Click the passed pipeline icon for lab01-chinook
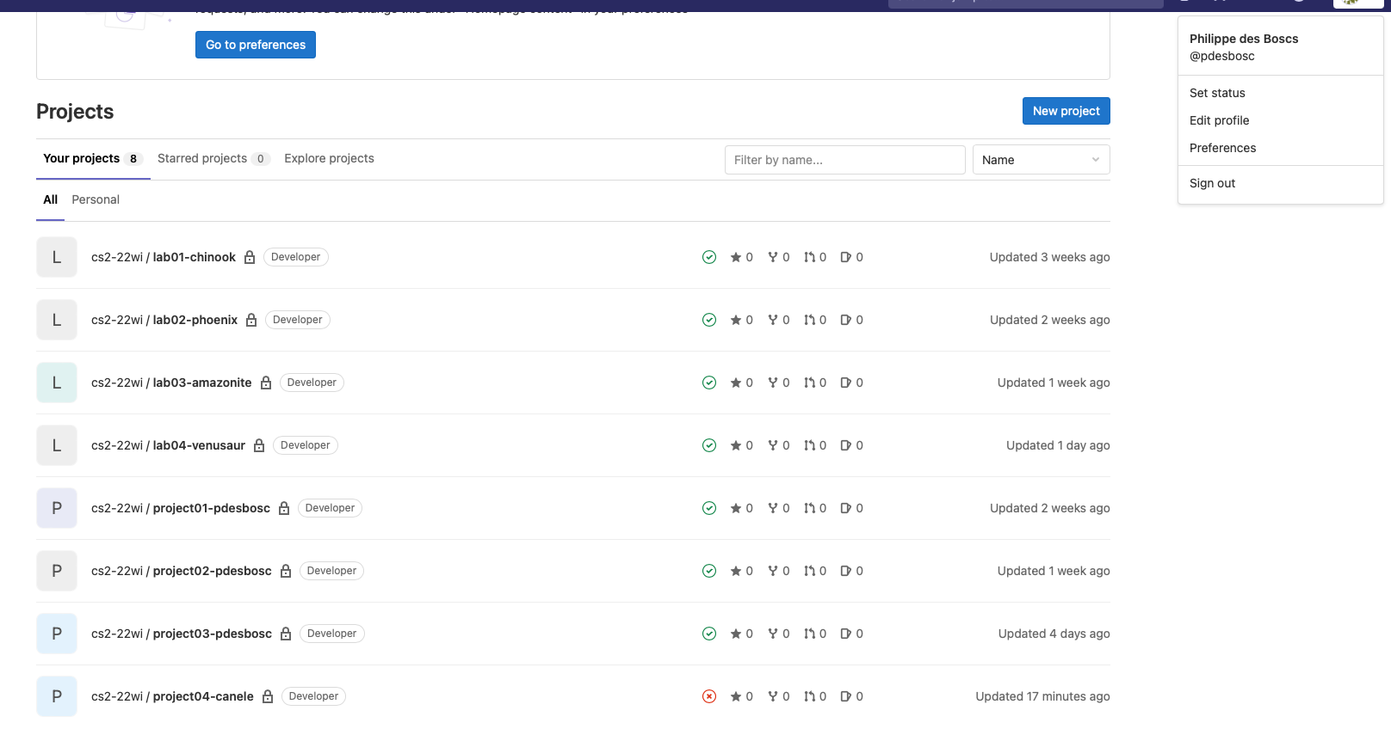This screenshot has width=1391, height=735. click(709, 257)
